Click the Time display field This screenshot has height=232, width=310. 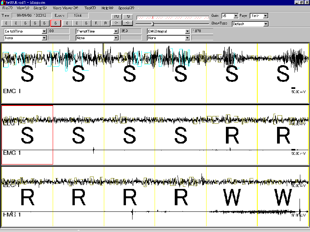tap(32, 16)
